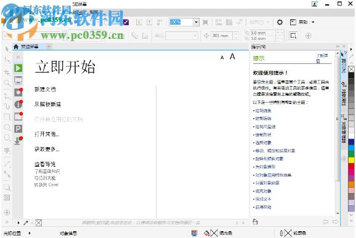The image size is (356, 238).
Task: Click the Hints panel forward arrow
Action: 335,221
